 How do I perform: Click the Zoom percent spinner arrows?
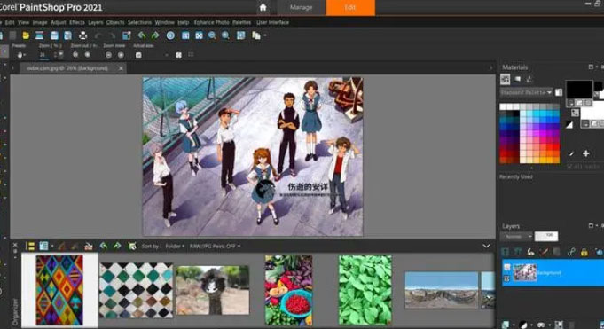pos(56,55)
